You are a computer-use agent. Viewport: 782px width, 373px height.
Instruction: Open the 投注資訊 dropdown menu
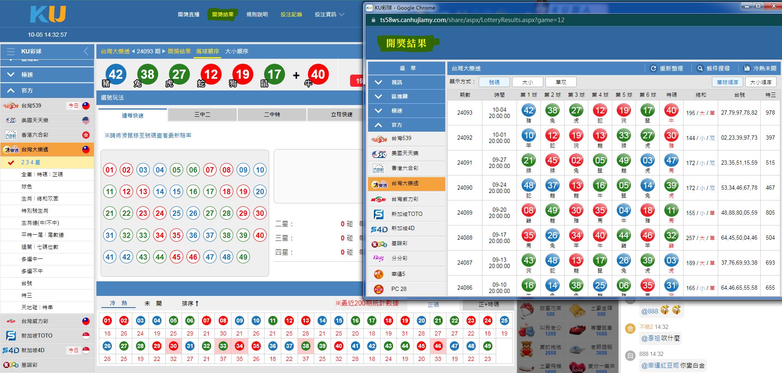click(x=329, y=14)
